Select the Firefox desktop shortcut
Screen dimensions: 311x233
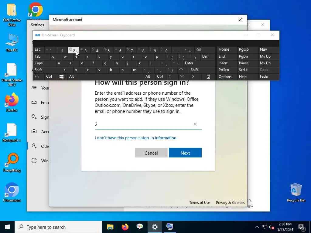pos(12,103)
